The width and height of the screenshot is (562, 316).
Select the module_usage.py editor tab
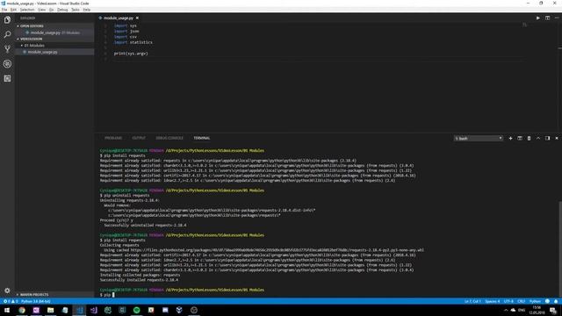(119, 18)
